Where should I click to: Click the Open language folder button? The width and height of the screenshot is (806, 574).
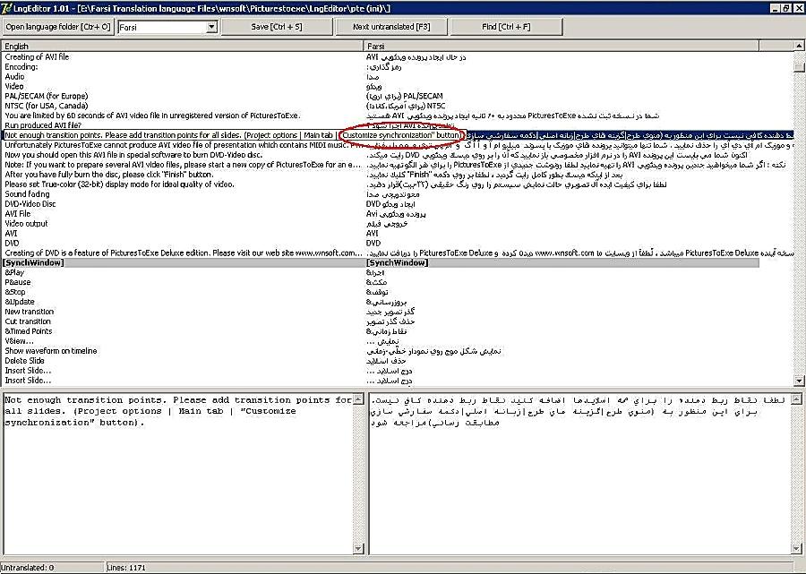pos(57,27)
